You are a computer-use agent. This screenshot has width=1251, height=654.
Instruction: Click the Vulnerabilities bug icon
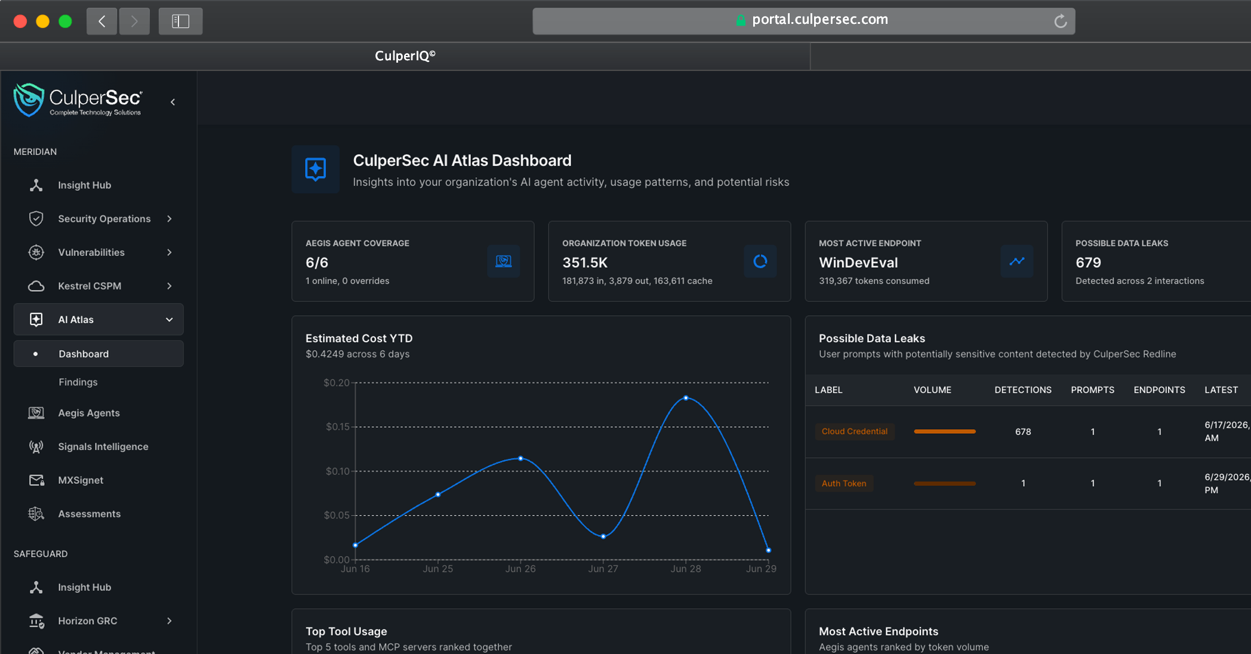(36, 252)
